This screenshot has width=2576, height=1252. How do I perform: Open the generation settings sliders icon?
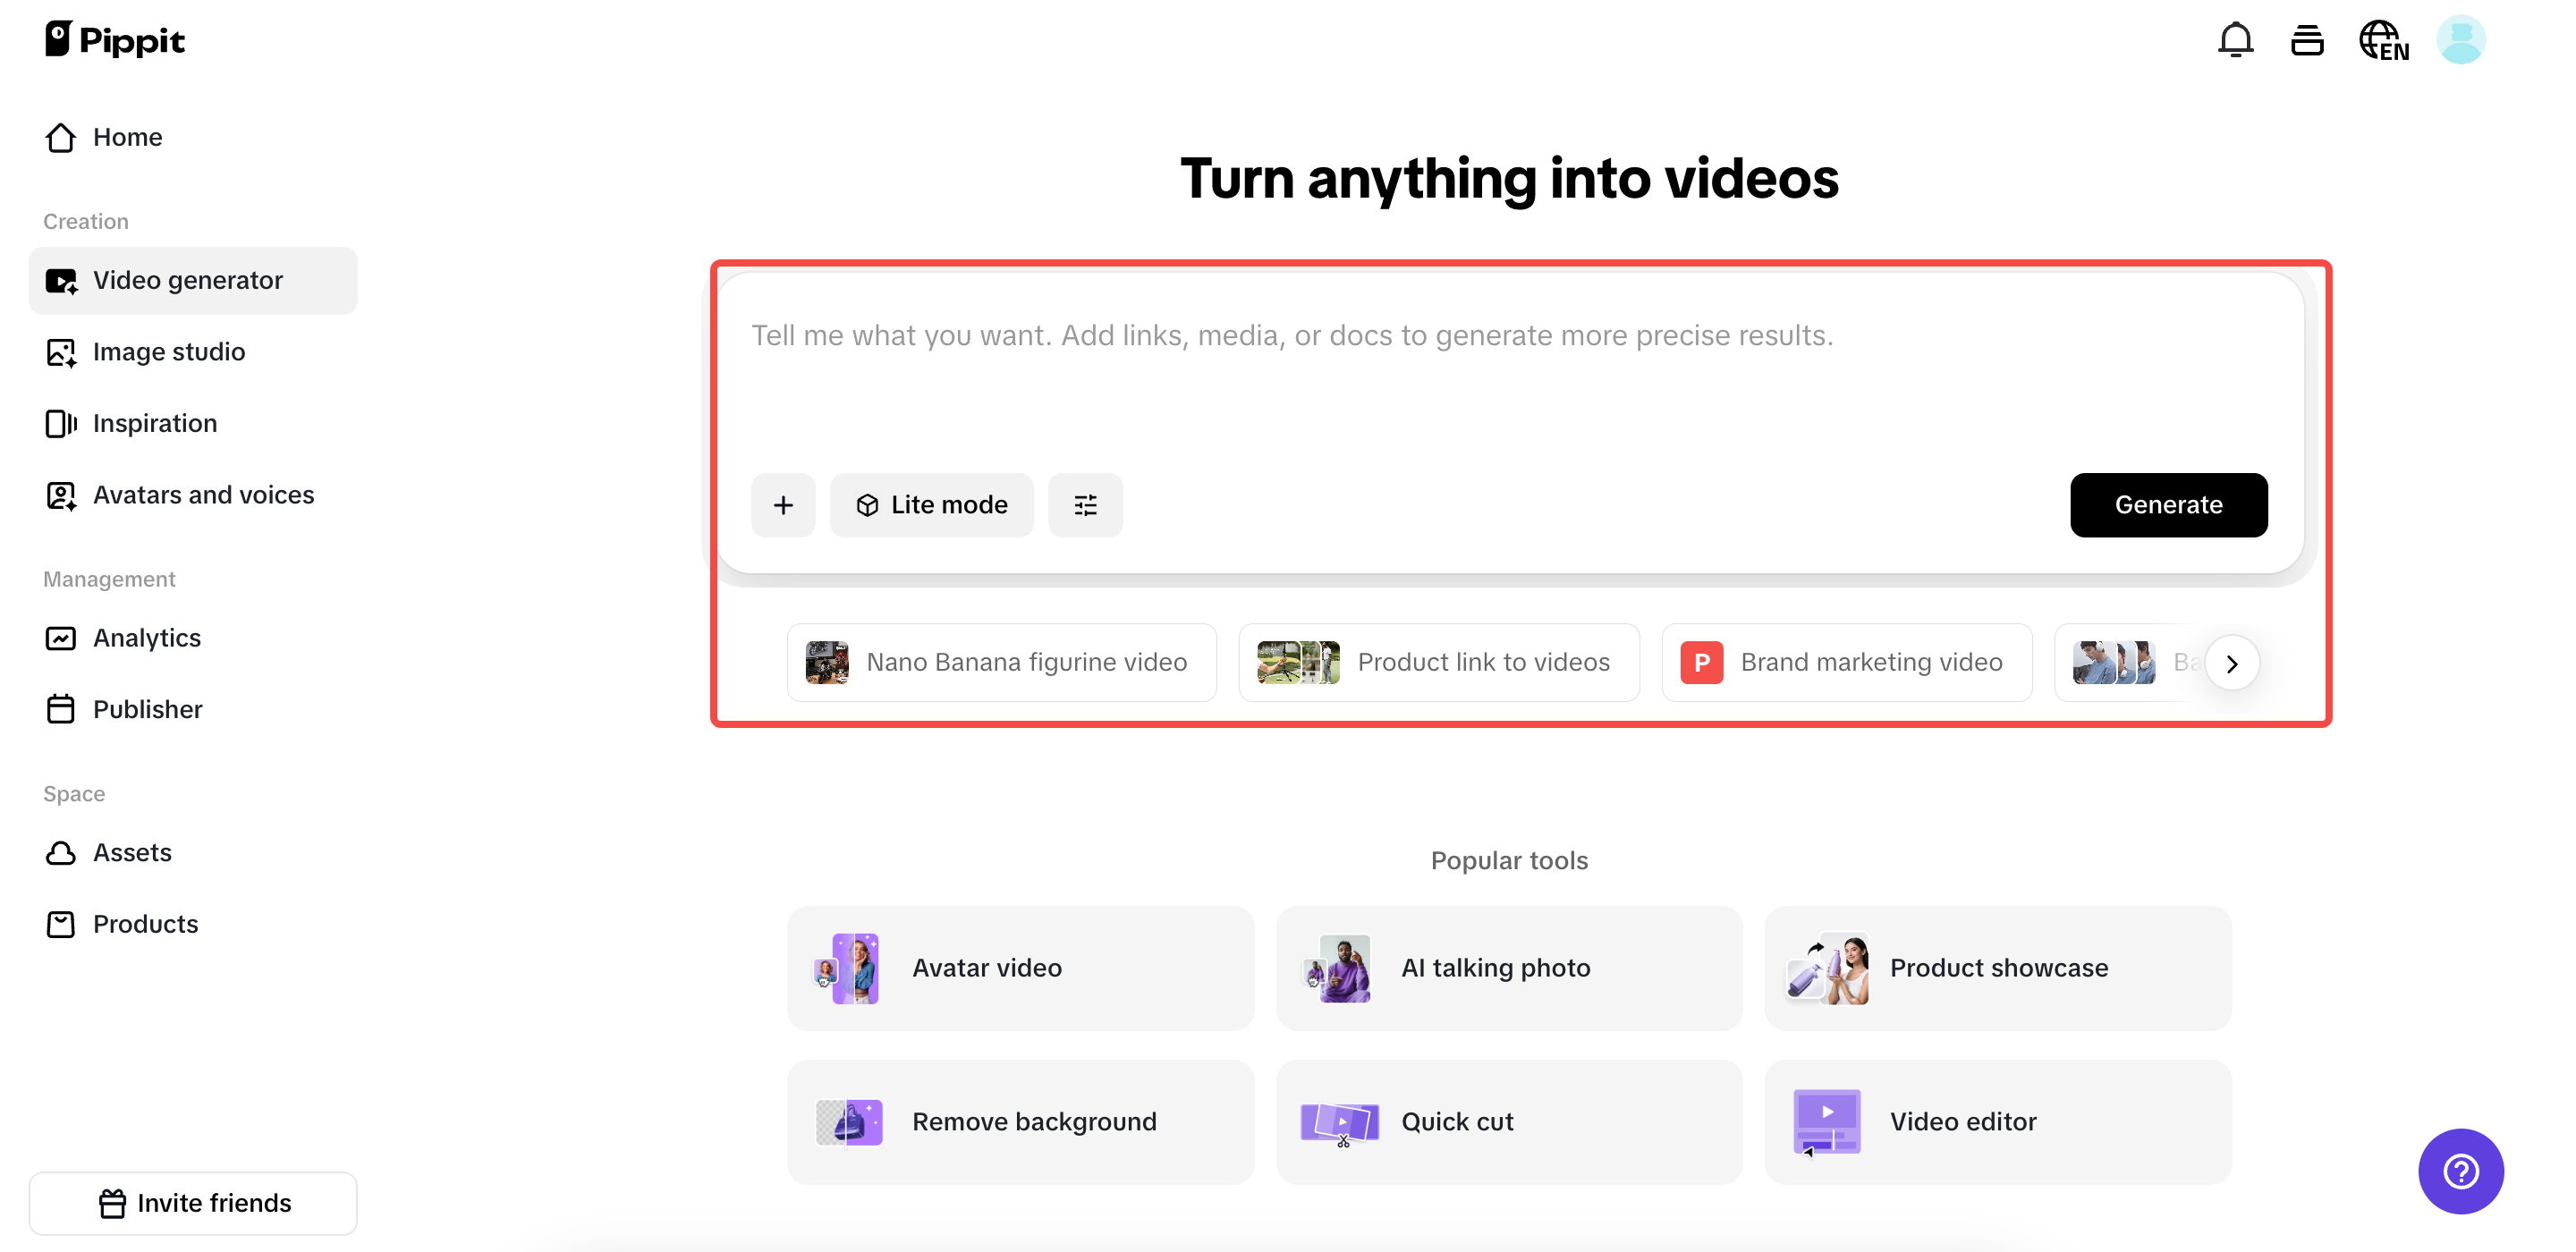[x=1085, y=505]
